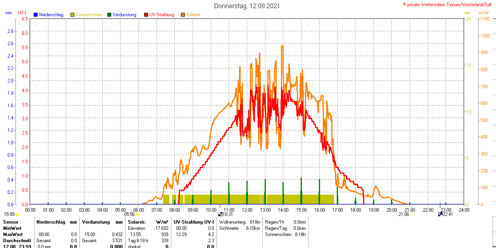Click the 12:00 hour label on the time axis

pyautogui.click(x=247, y=210)
